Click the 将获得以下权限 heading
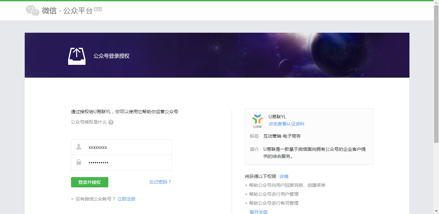Image resolution: width=439 pixels, height=214 pixels. coord(260,176)
